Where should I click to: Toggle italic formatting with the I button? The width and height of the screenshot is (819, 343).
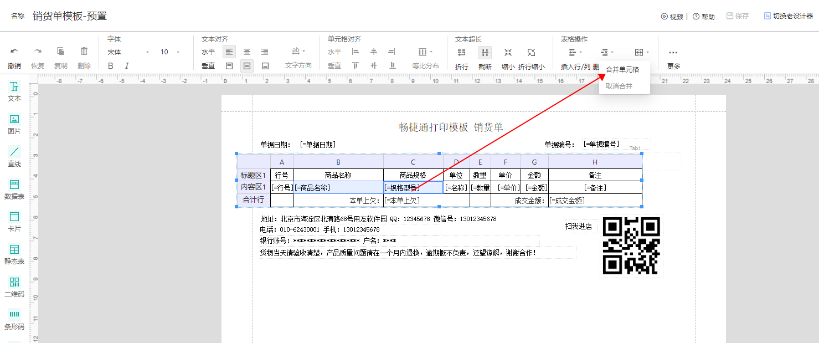[x=126, y=65]
